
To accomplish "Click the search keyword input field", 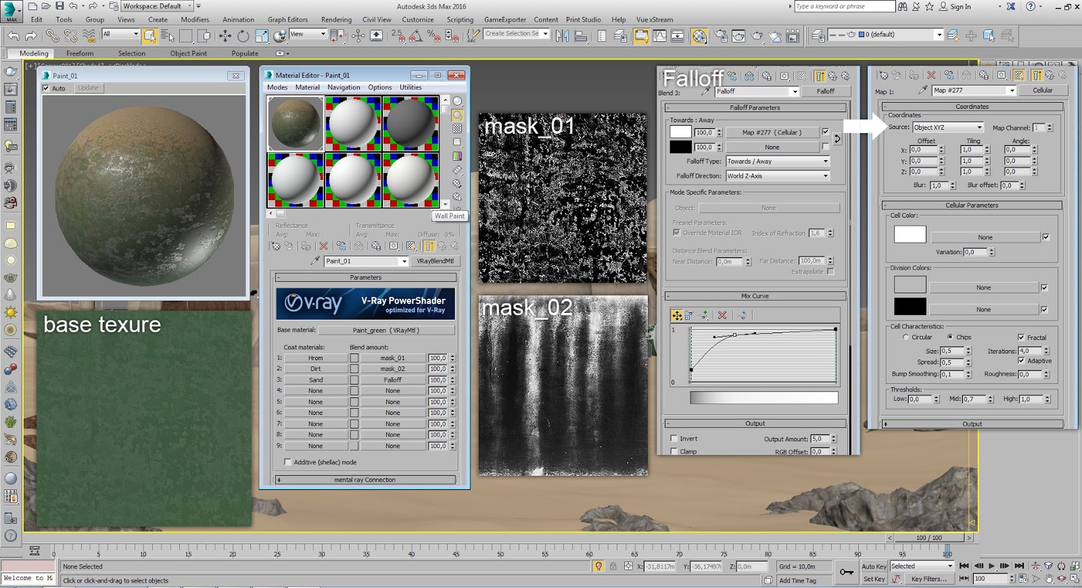I will click(845, 6).
